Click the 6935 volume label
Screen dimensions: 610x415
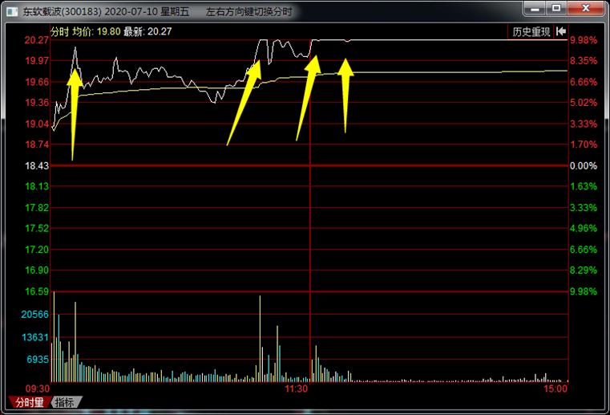(x=38, y=360)
